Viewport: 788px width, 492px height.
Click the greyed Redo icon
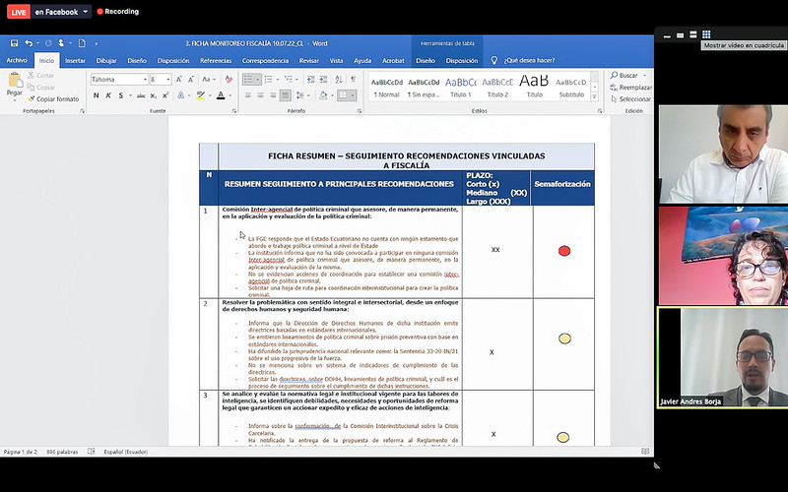coord(48,43)
